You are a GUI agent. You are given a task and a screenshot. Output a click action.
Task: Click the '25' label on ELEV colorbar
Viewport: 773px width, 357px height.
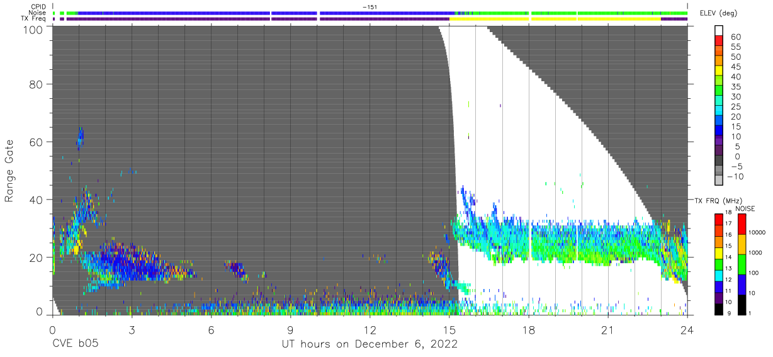(736, 106)
